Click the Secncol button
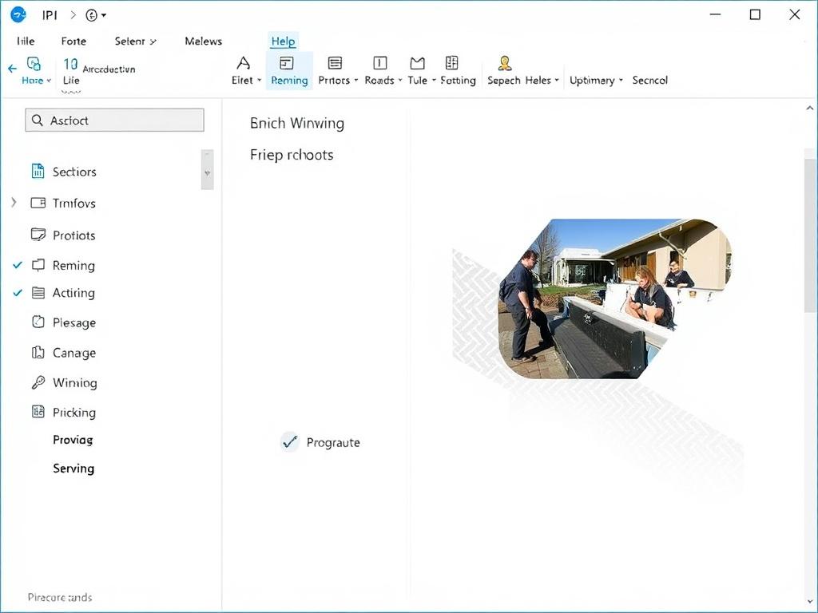The width and height of the screenshot is (818, 613). point(650,81)
